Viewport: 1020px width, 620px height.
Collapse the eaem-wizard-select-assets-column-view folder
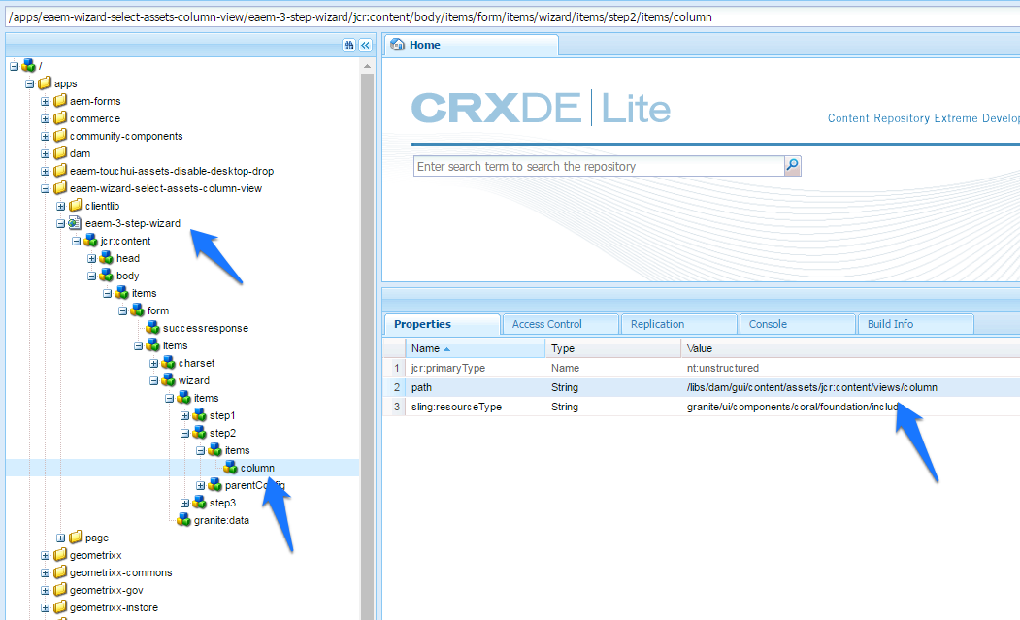46,188
